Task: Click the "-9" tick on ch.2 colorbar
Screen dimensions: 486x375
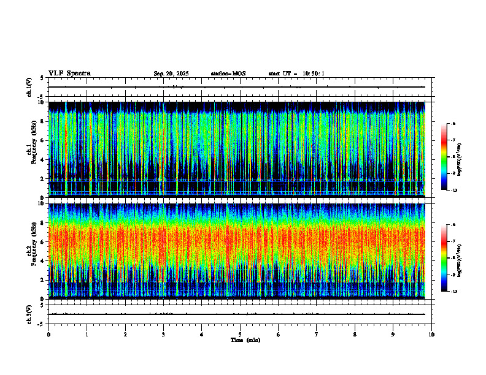Action: click(453, 275)
